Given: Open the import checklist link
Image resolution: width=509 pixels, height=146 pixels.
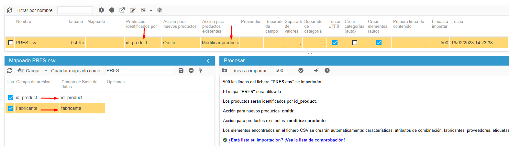Looking at the screenshot, I should (286, 140).
